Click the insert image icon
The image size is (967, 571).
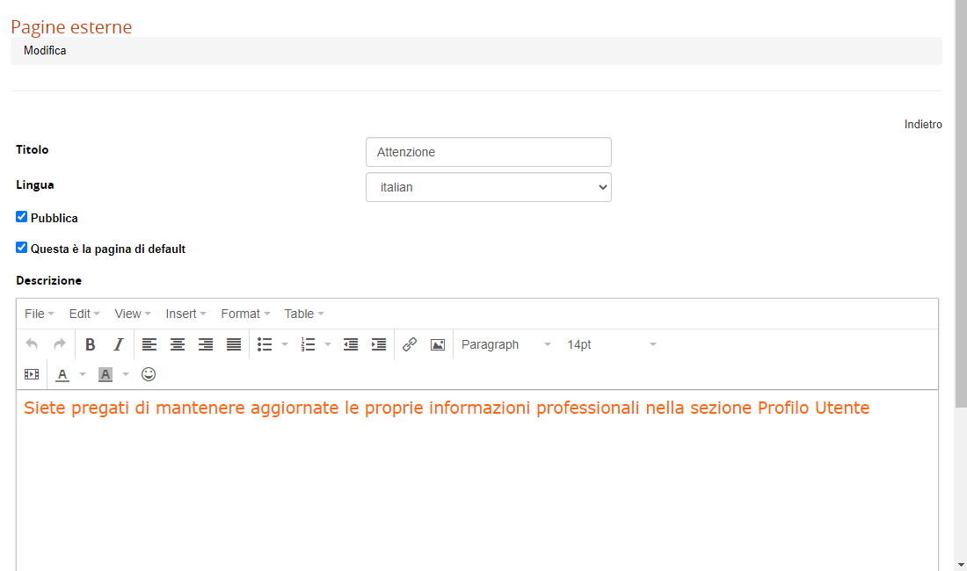click(x=438, y=344)
